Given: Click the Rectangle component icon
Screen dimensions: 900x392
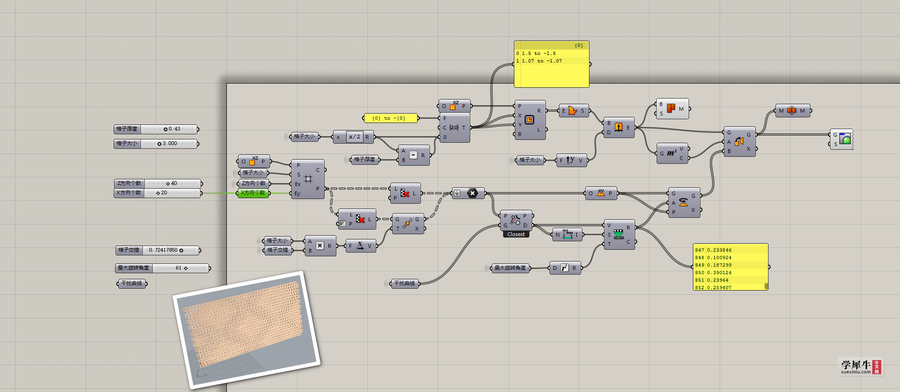Looking at the screenshot, I should (529, 120).
